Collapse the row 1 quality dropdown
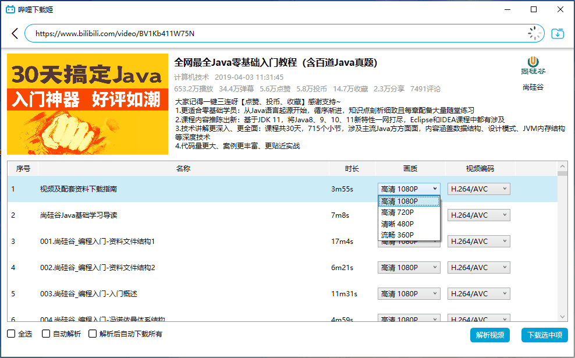This screenshot has width=575, height=358. [409, 189]
